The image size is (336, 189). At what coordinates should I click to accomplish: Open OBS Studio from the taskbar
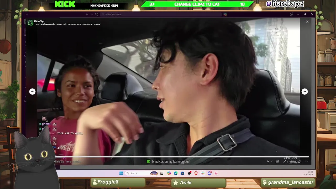coord(189,173)
